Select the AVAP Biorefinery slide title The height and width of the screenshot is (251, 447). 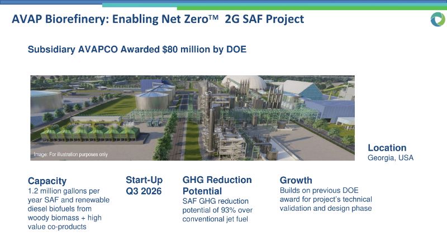point(158,19)
